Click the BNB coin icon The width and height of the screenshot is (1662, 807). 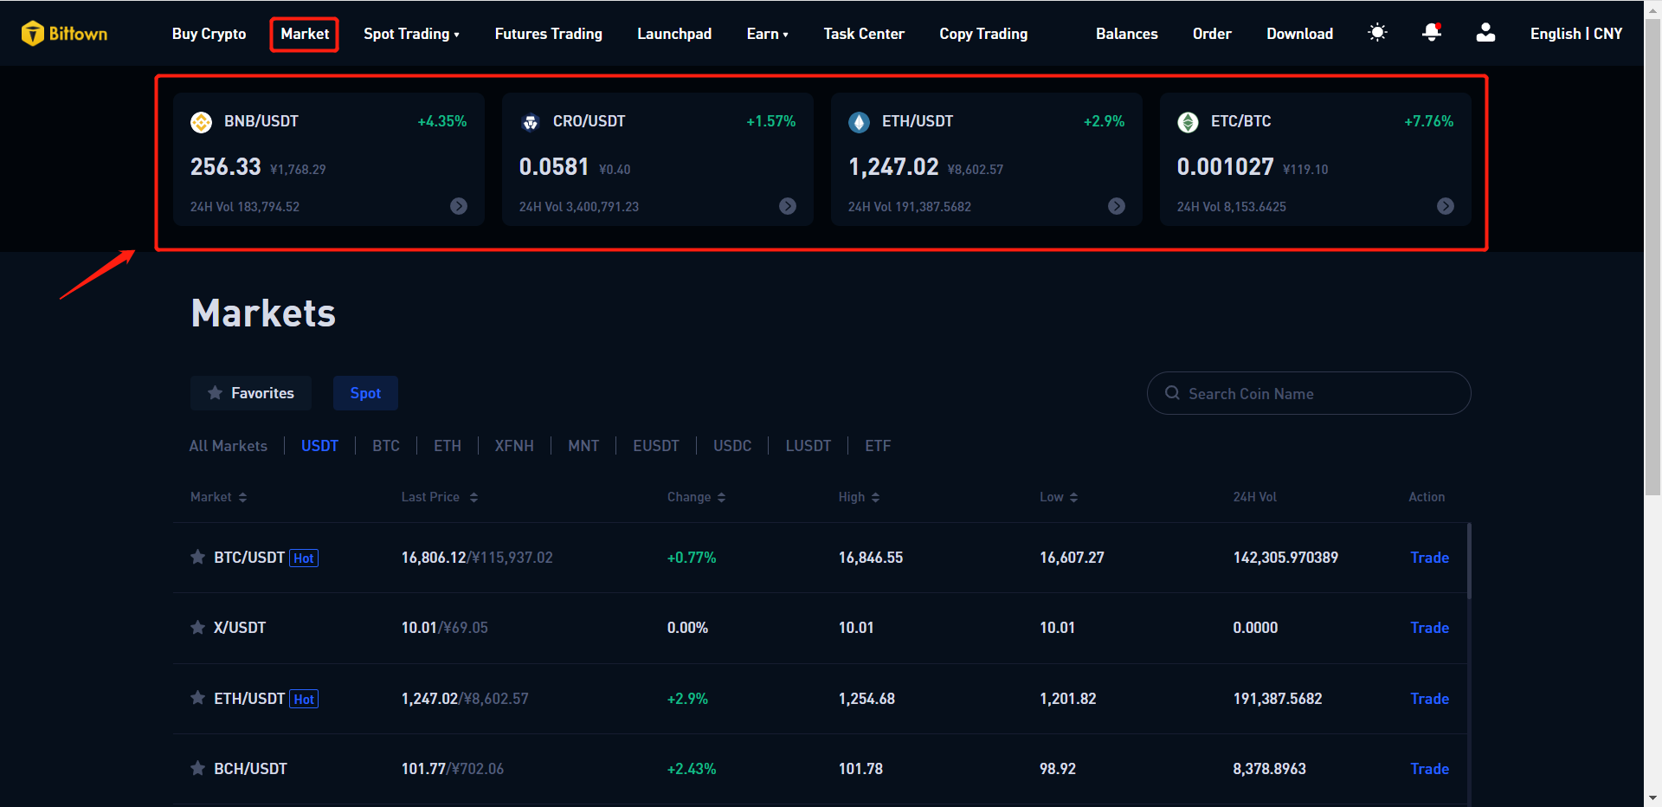click(201, 122)
